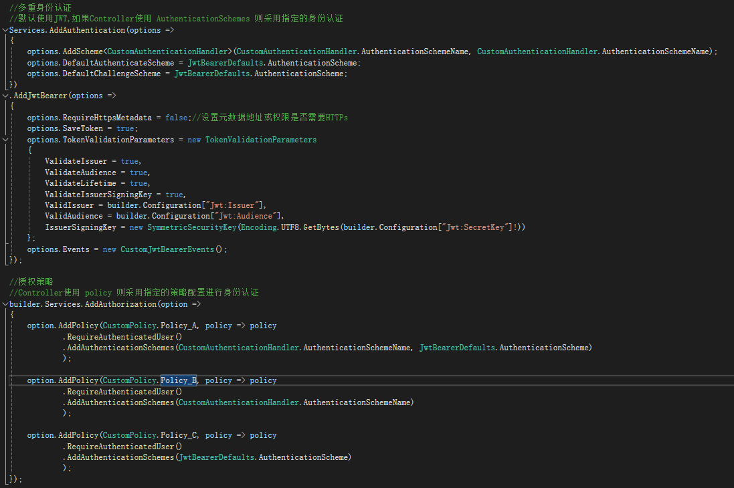The width and height of the screenshot is (734, 488).
Task: Collapse the .AddJwtBearer code block
Action: click(x=5, y=96)
